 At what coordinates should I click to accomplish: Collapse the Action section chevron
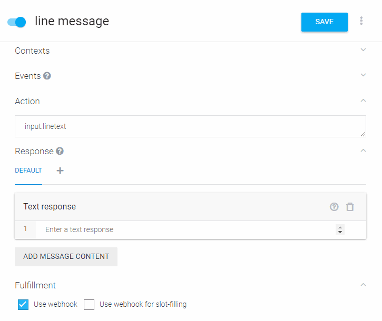(x=363, y=101)
